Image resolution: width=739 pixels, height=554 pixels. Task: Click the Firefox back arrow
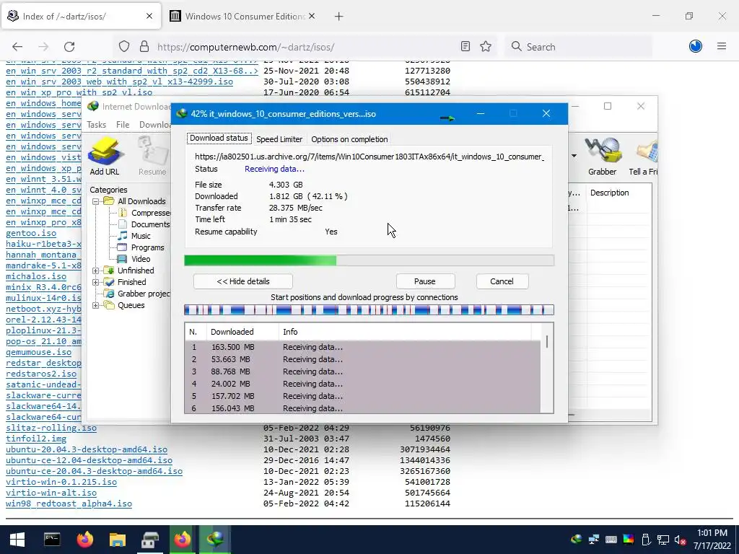pos(17,47)
